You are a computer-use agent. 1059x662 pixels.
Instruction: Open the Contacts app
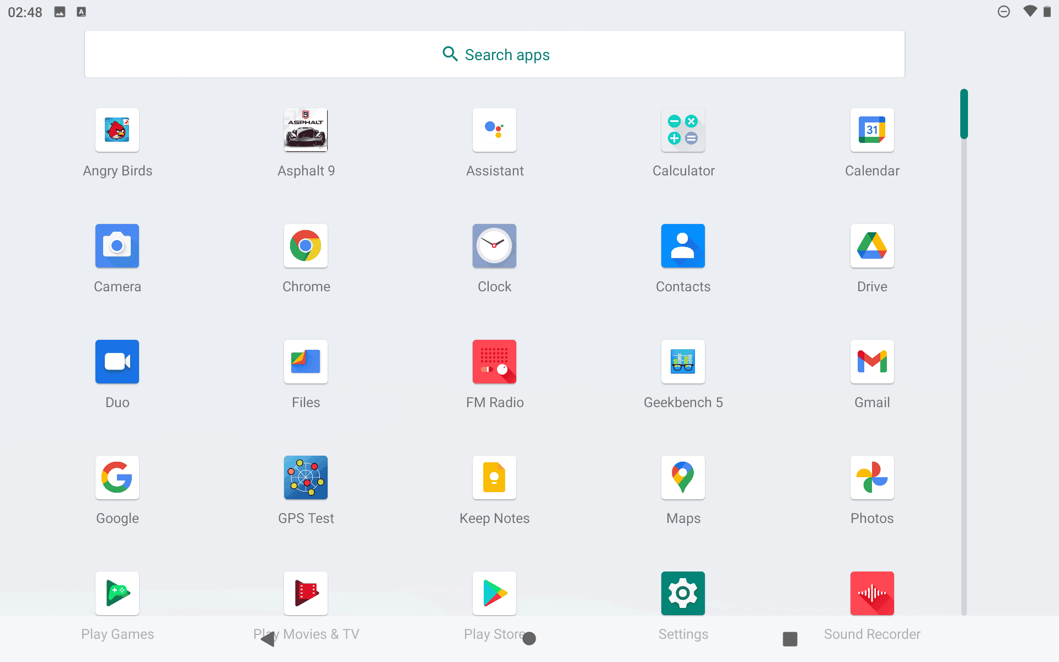[683, 246]
